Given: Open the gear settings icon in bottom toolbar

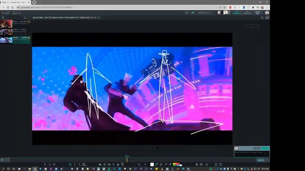Looking at the screenshot, I should point(201,164).
